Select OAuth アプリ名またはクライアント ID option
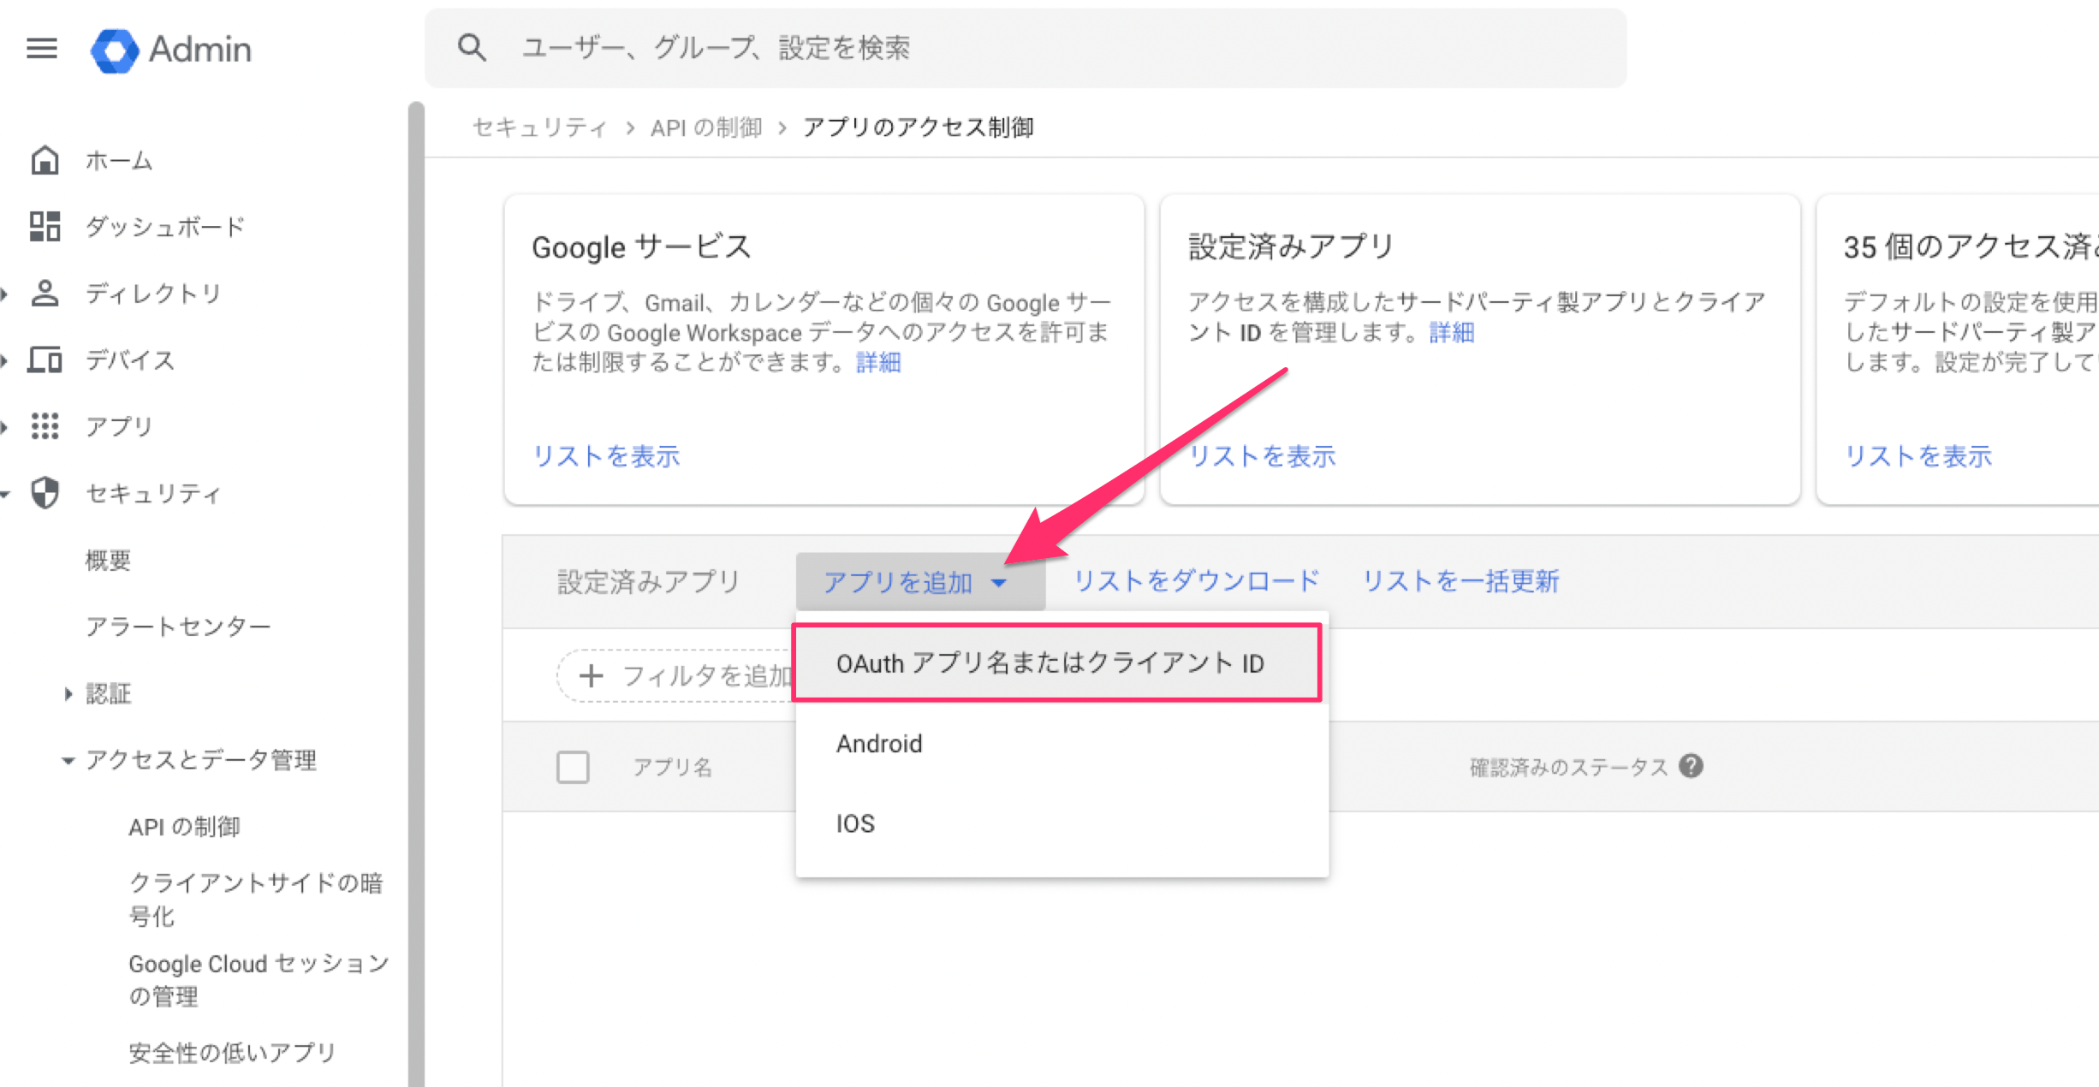Image resolution: width=2099 pixels, height=1087 pixels. click(1057, 663)
